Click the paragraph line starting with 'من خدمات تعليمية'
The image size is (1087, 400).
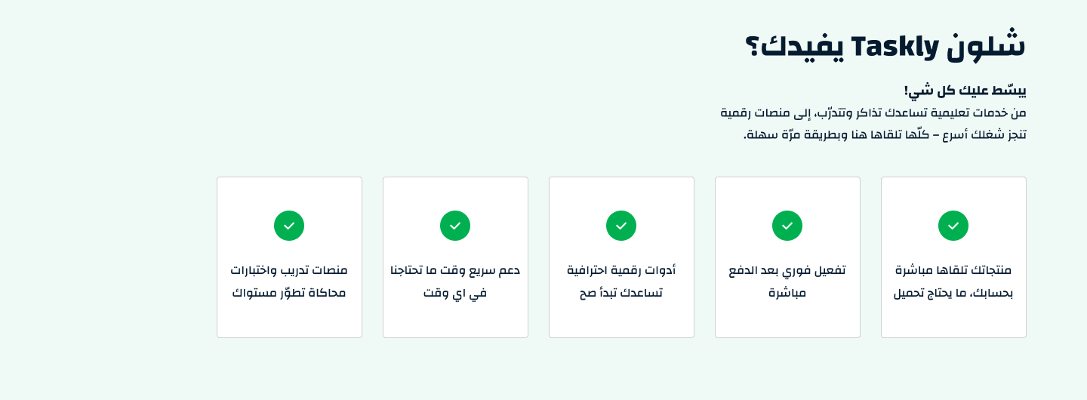(873, 113)
